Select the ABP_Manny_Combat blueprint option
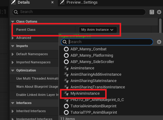 (x=85, y=49)
